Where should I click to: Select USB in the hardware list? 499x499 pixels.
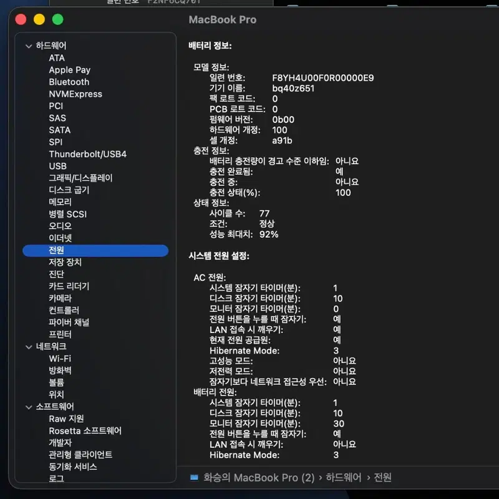58,166
